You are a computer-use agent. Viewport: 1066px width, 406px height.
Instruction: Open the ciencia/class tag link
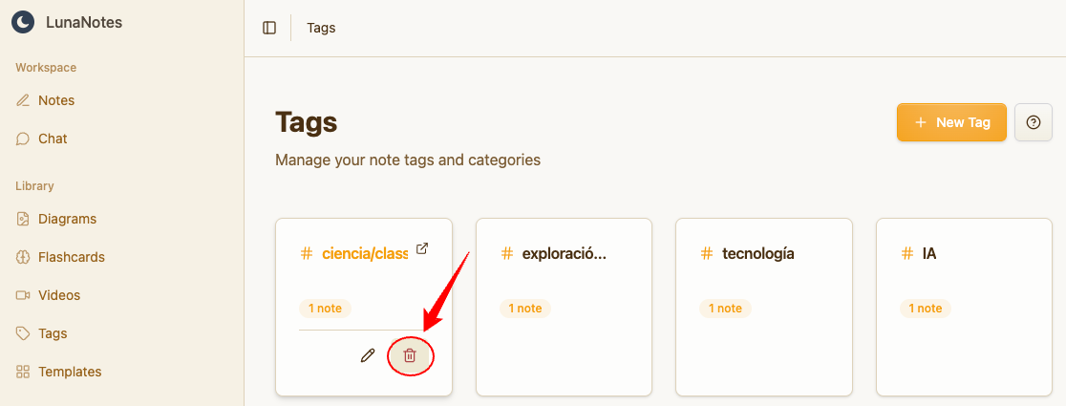click(x=365, y=253)
